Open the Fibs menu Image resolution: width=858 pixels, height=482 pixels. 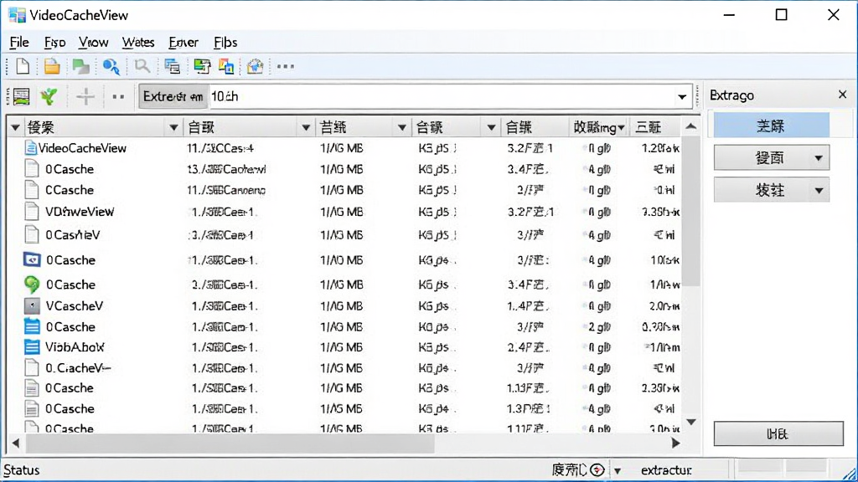click(225, 42)
